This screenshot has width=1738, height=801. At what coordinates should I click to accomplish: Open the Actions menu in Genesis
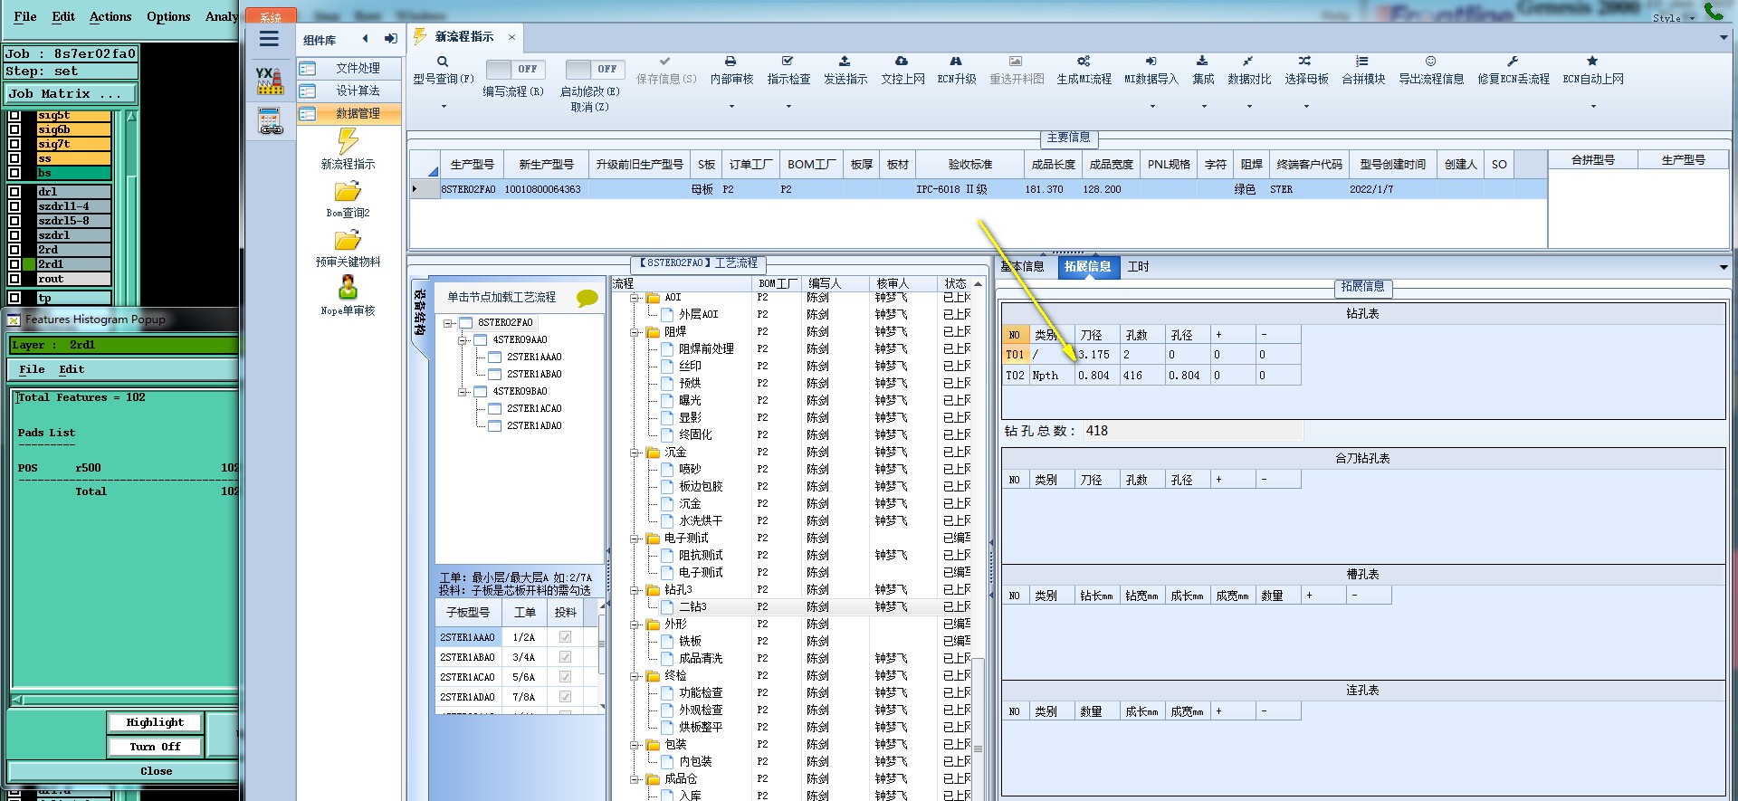click(x=110, y=16)
